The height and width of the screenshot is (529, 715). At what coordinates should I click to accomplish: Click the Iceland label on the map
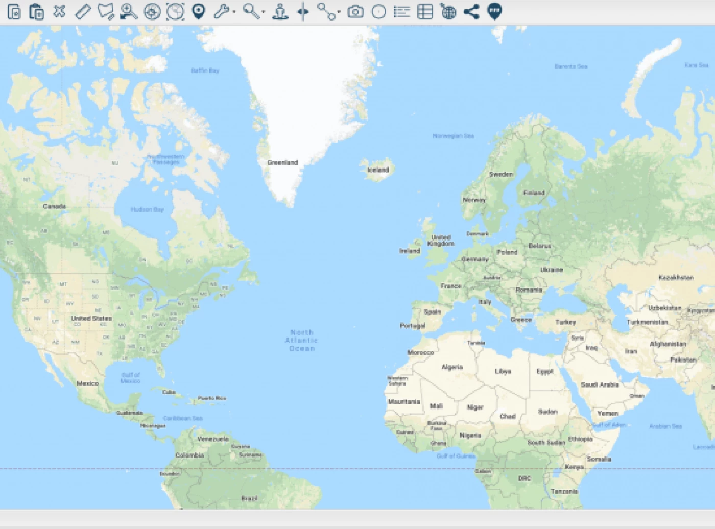pyautogui.click(x=378, y=170)
